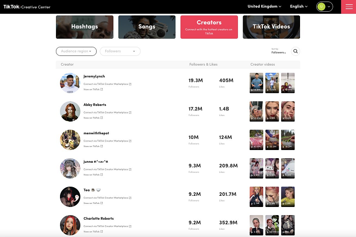This screenshot has width=356, height=237.
Task: Open the red hamburger menu icon
Action: 349,7
